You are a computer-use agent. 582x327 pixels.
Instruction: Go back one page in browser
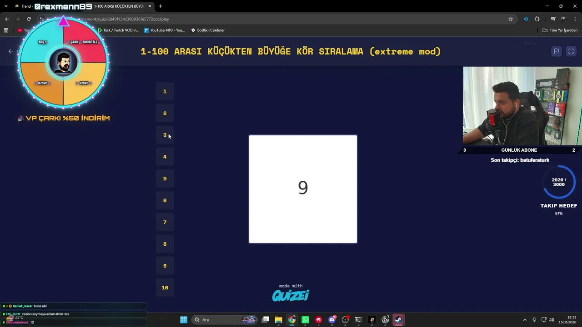pyautogui.click(x=7, y=19)
